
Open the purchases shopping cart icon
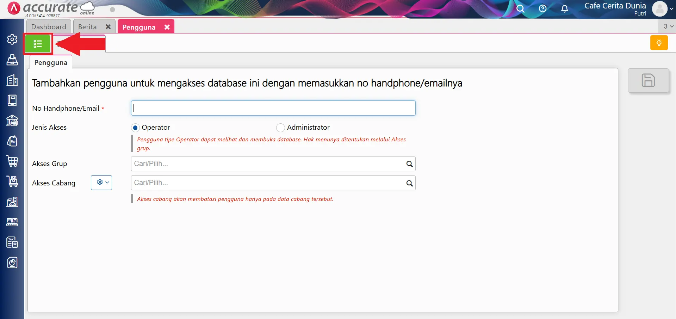(x=12, y=161)
